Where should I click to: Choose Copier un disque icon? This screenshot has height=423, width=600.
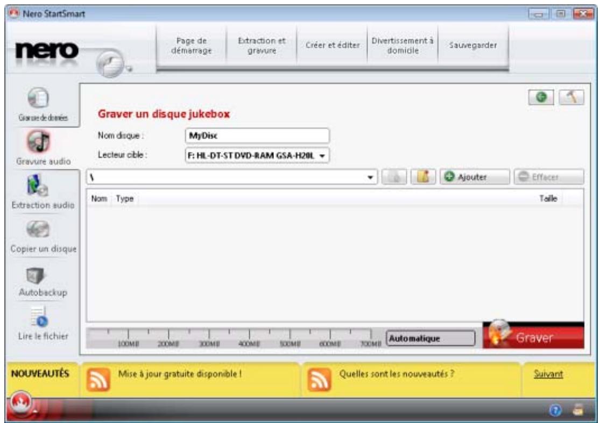click(38, 229)
